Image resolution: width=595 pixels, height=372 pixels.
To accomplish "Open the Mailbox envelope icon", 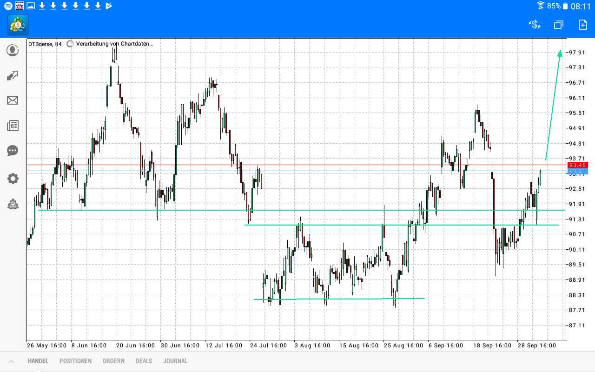I will 13,100.
